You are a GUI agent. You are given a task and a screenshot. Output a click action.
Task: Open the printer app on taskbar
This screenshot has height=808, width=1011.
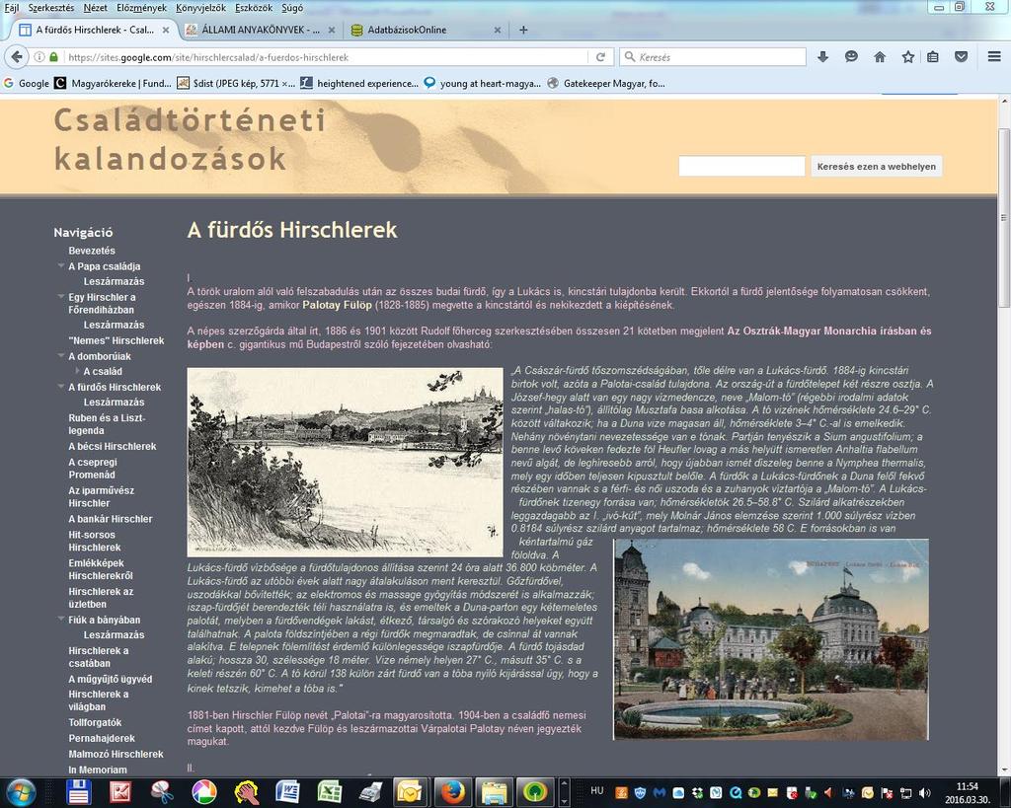click(x=370, y=792)
